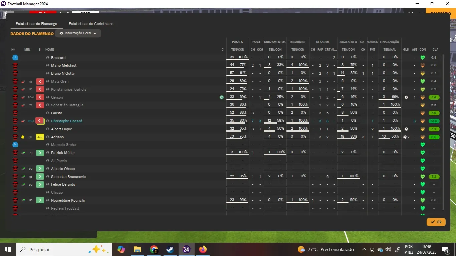456x256 pixels.
Task: Open Mario Melchiot's player profile
Action: [x=64, y=65]
